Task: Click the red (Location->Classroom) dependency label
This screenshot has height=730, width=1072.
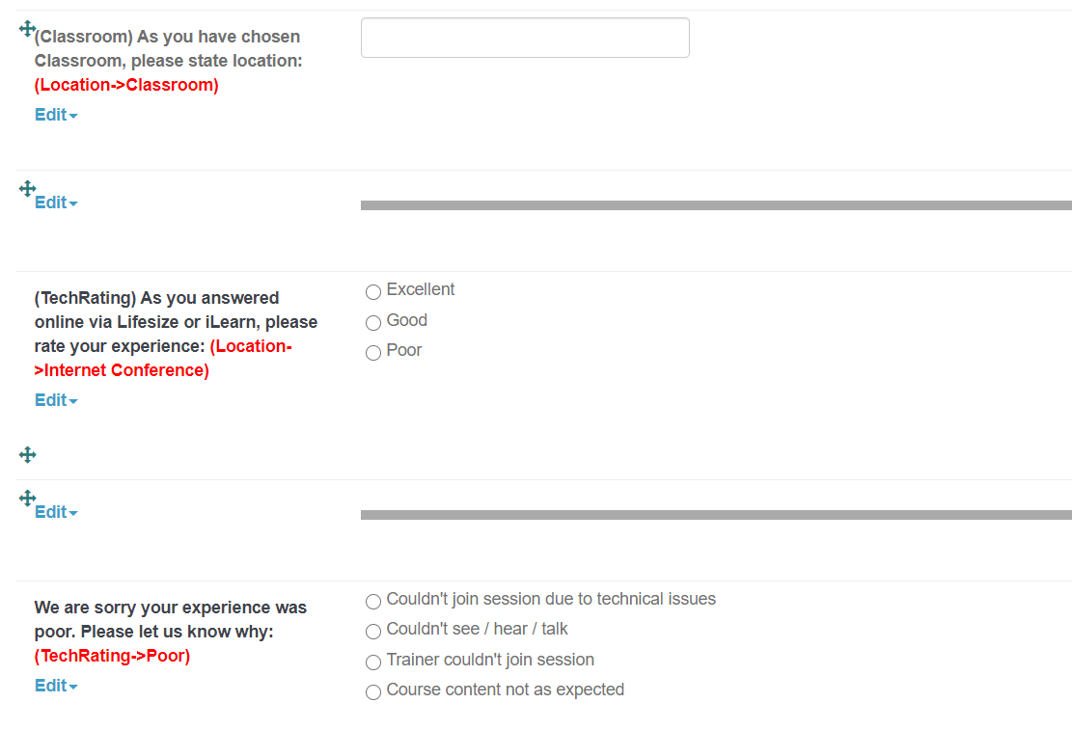Action: (126, 85)
